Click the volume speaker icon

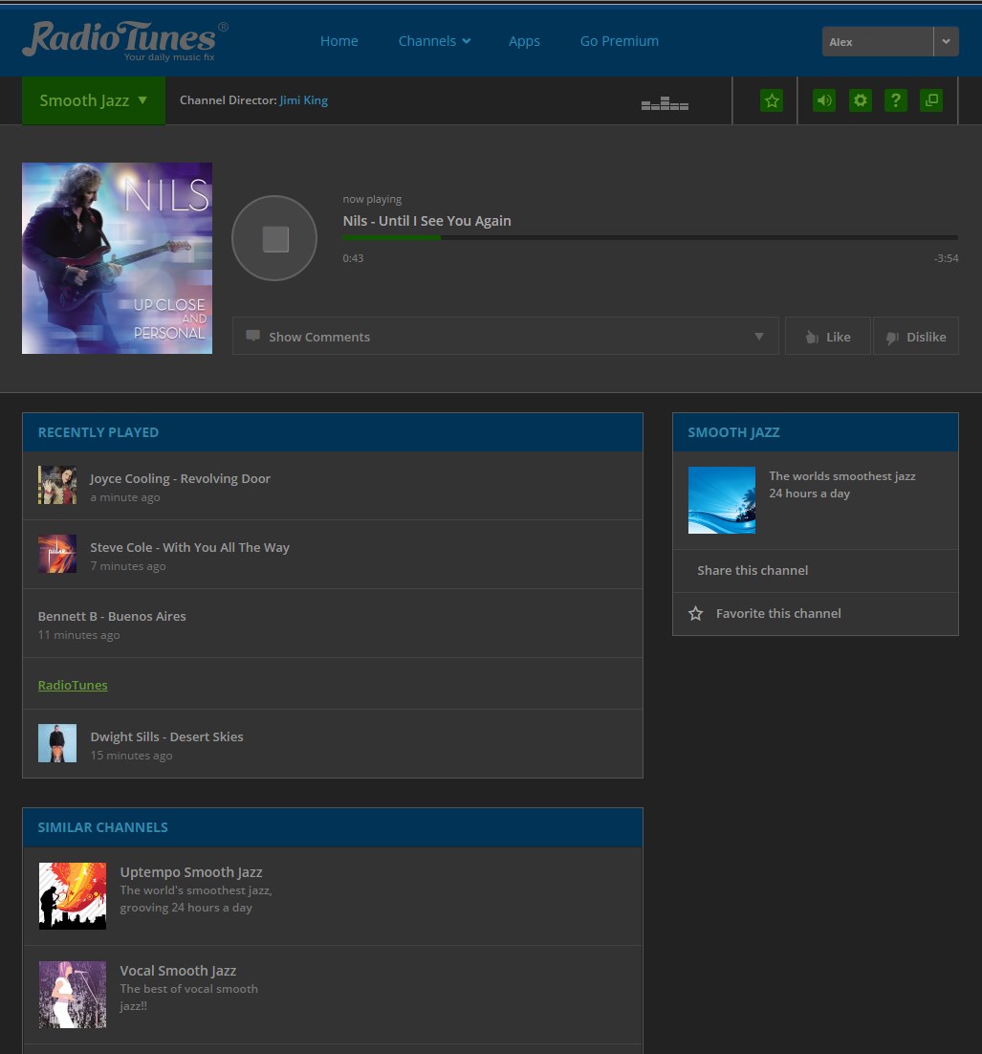pyautogui.click(x=824, y=100)
